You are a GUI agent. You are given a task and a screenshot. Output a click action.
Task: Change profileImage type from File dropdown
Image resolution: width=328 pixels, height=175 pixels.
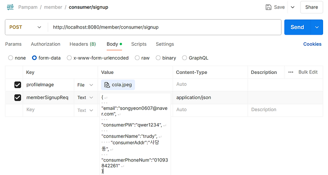pyautogui.click(x=86, y=85)
